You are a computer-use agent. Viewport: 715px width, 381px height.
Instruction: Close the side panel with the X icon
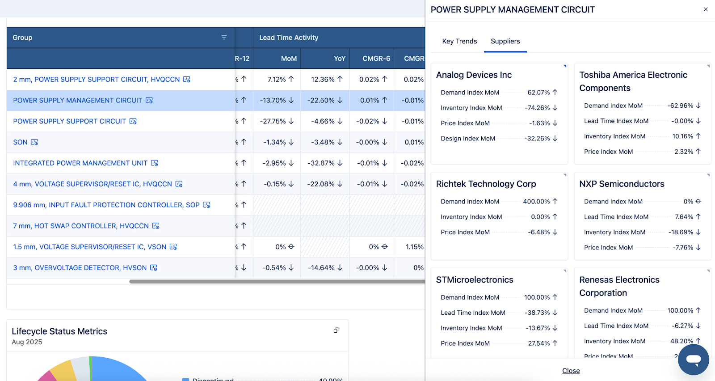[x=706, y=9]
